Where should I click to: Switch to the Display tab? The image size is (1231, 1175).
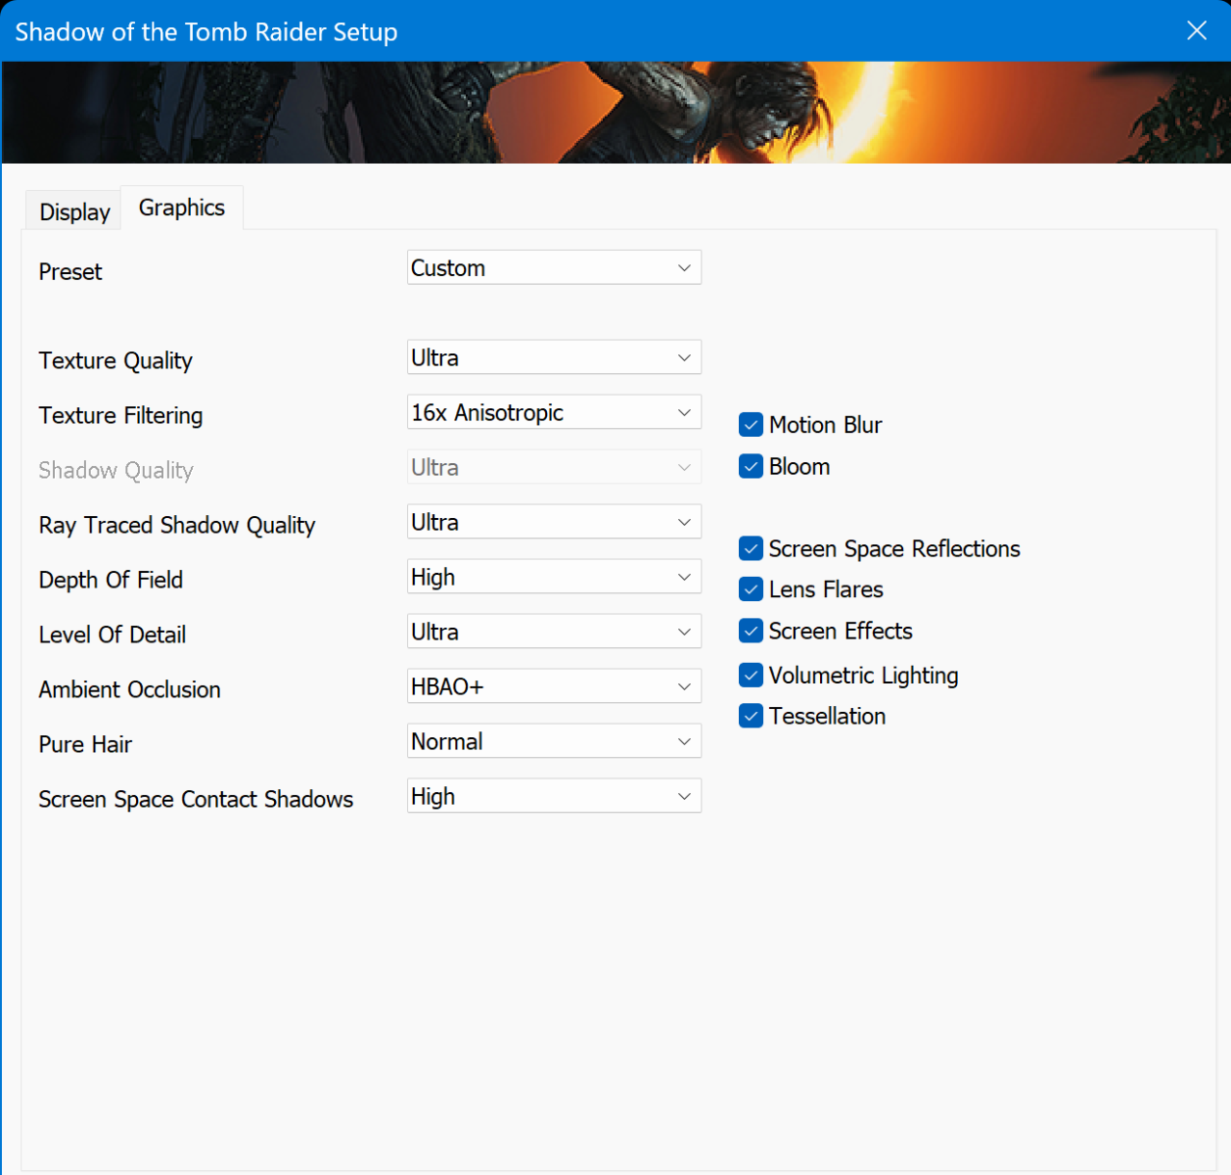(74, 211)
